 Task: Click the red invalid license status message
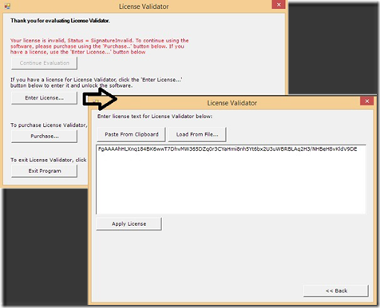pyautogui.click(x=100, y=46)
